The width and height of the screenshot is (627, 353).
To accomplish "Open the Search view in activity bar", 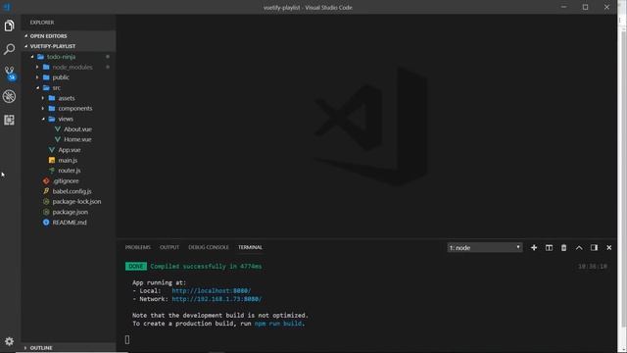I will tap(9, 49).
